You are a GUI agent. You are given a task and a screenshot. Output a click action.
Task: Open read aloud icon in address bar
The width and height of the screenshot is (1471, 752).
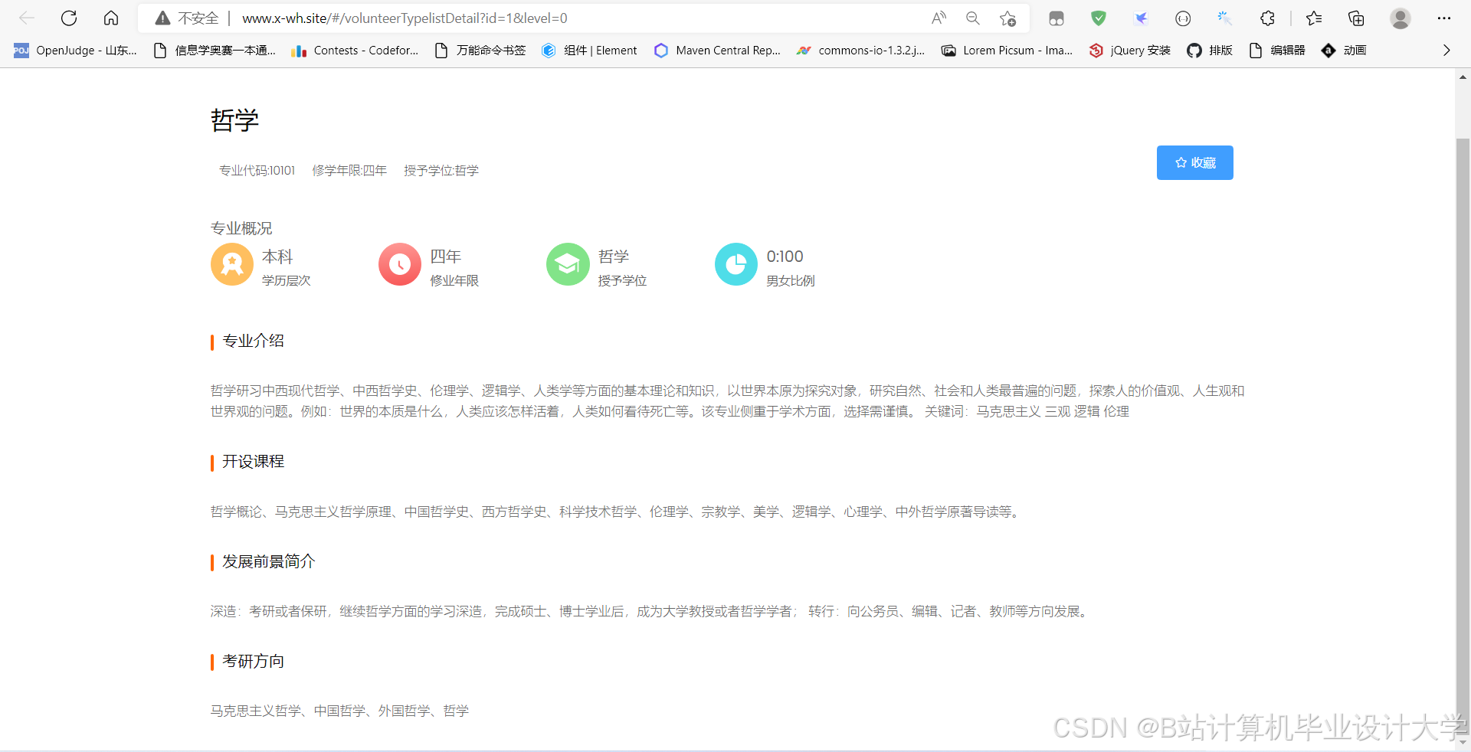[939, 18]
